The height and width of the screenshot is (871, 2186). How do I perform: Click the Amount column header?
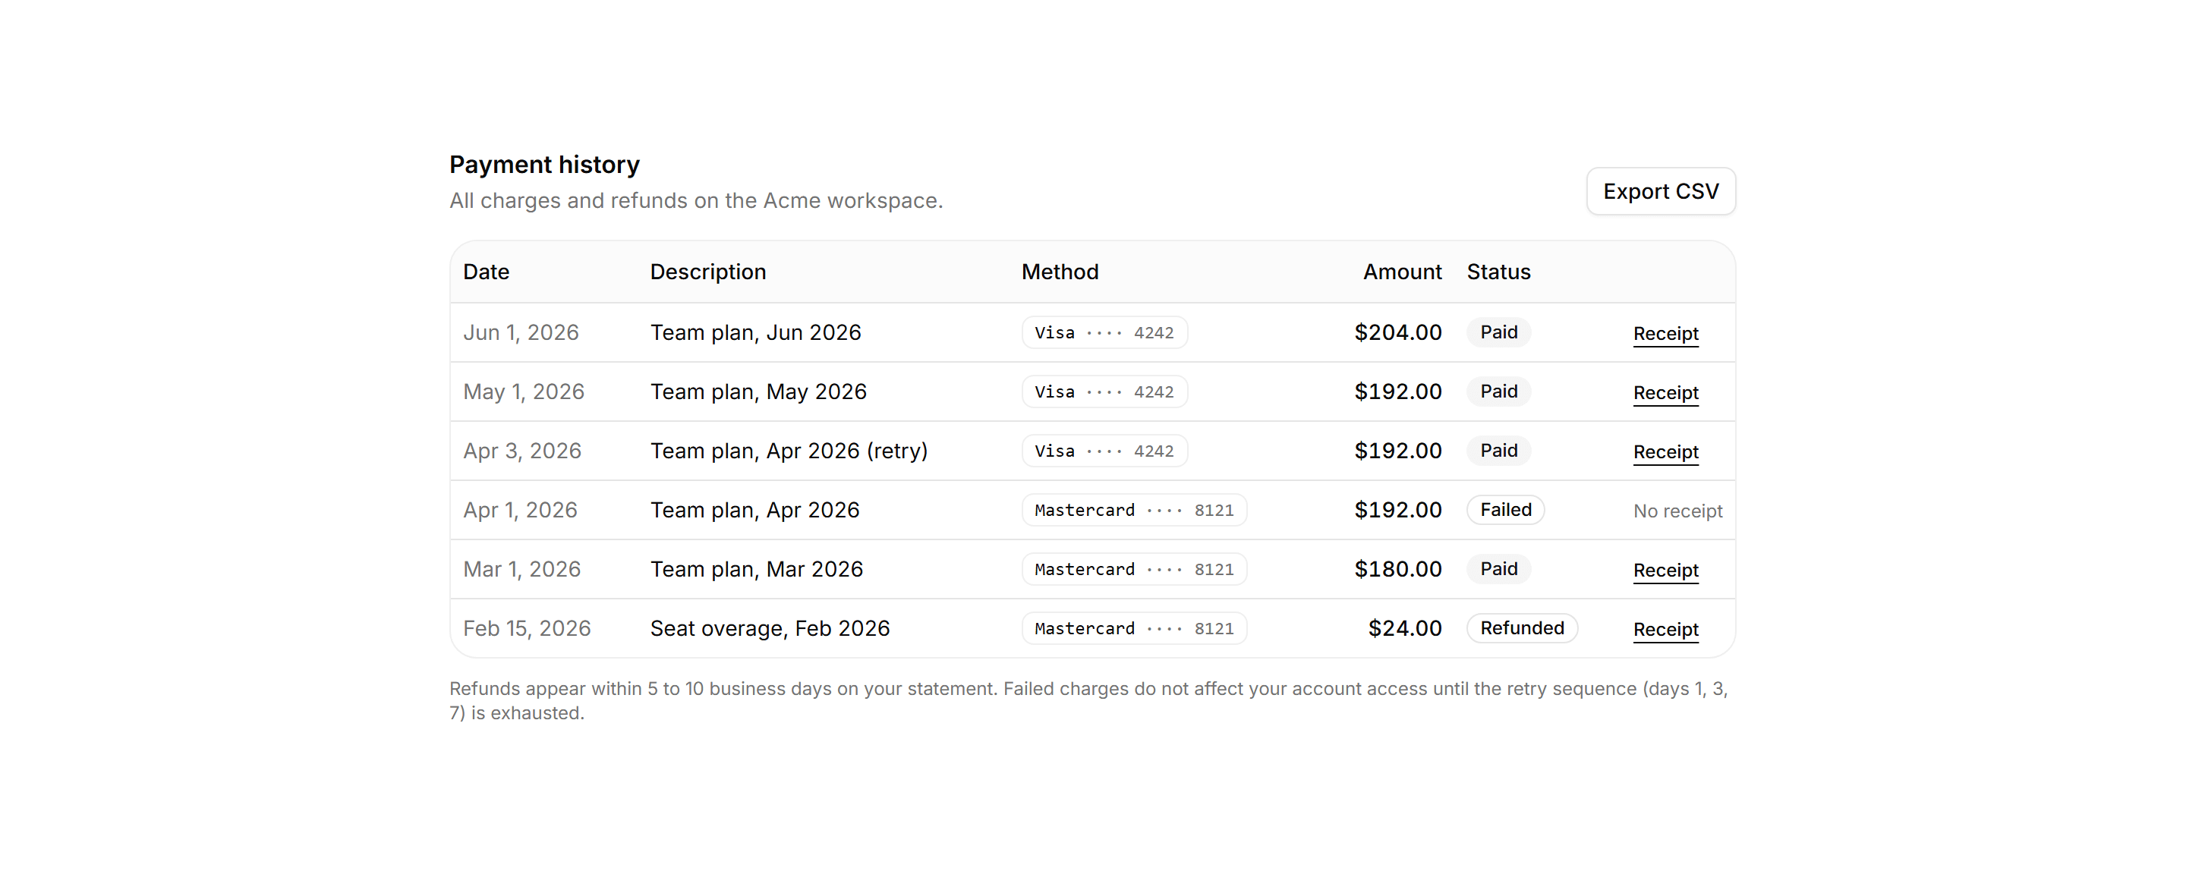[1402, 272]
